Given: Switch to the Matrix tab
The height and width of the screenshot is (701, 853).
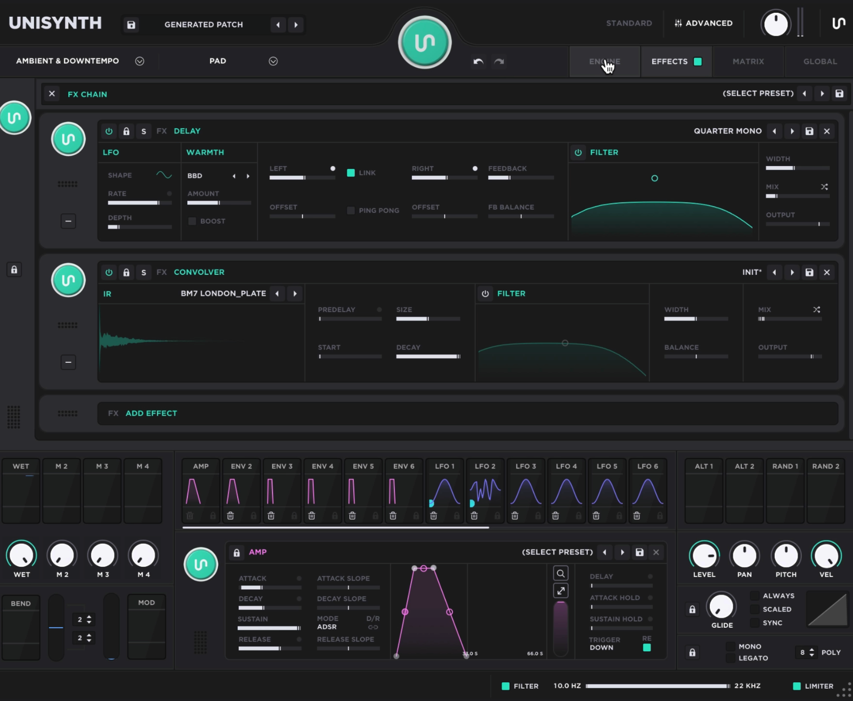Looking at the screenshot, I should click(x=748, y=61).
